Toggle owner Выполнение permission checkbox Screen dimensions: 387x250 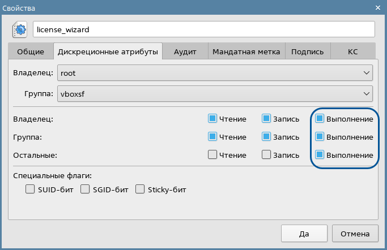pyautogui.click(x=320, y=119)
